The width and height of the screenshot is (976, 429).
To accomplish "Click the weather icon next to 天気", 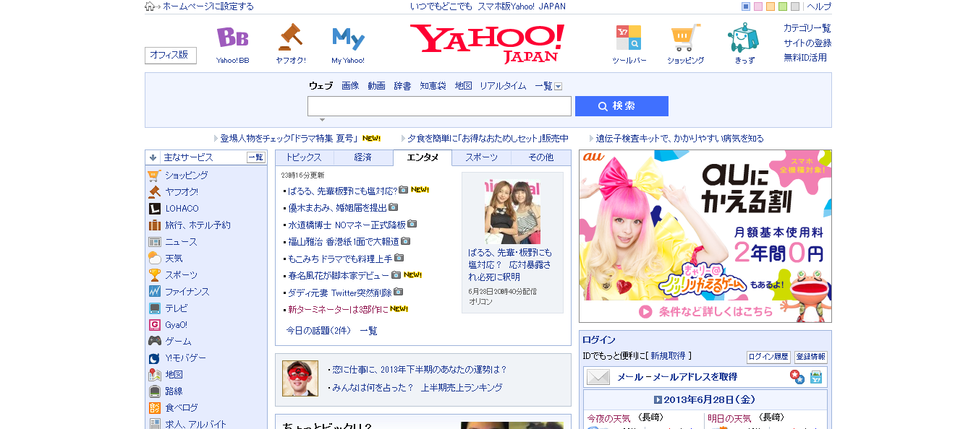I will tap(154, 259).
